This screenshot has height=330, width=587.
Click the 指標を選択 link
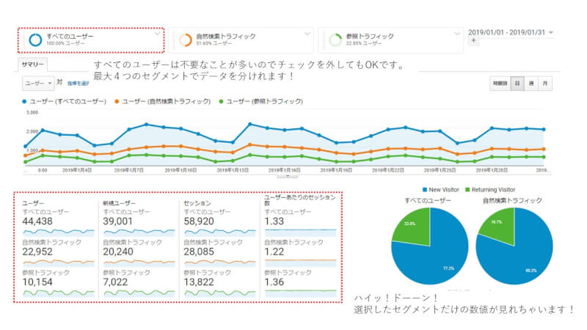click(79, 84)
